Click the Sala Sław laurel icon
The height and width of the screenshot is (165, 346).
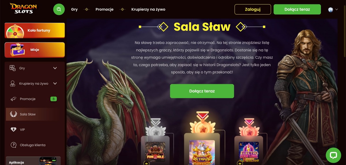pyautogui.click(x=13, y=114)
